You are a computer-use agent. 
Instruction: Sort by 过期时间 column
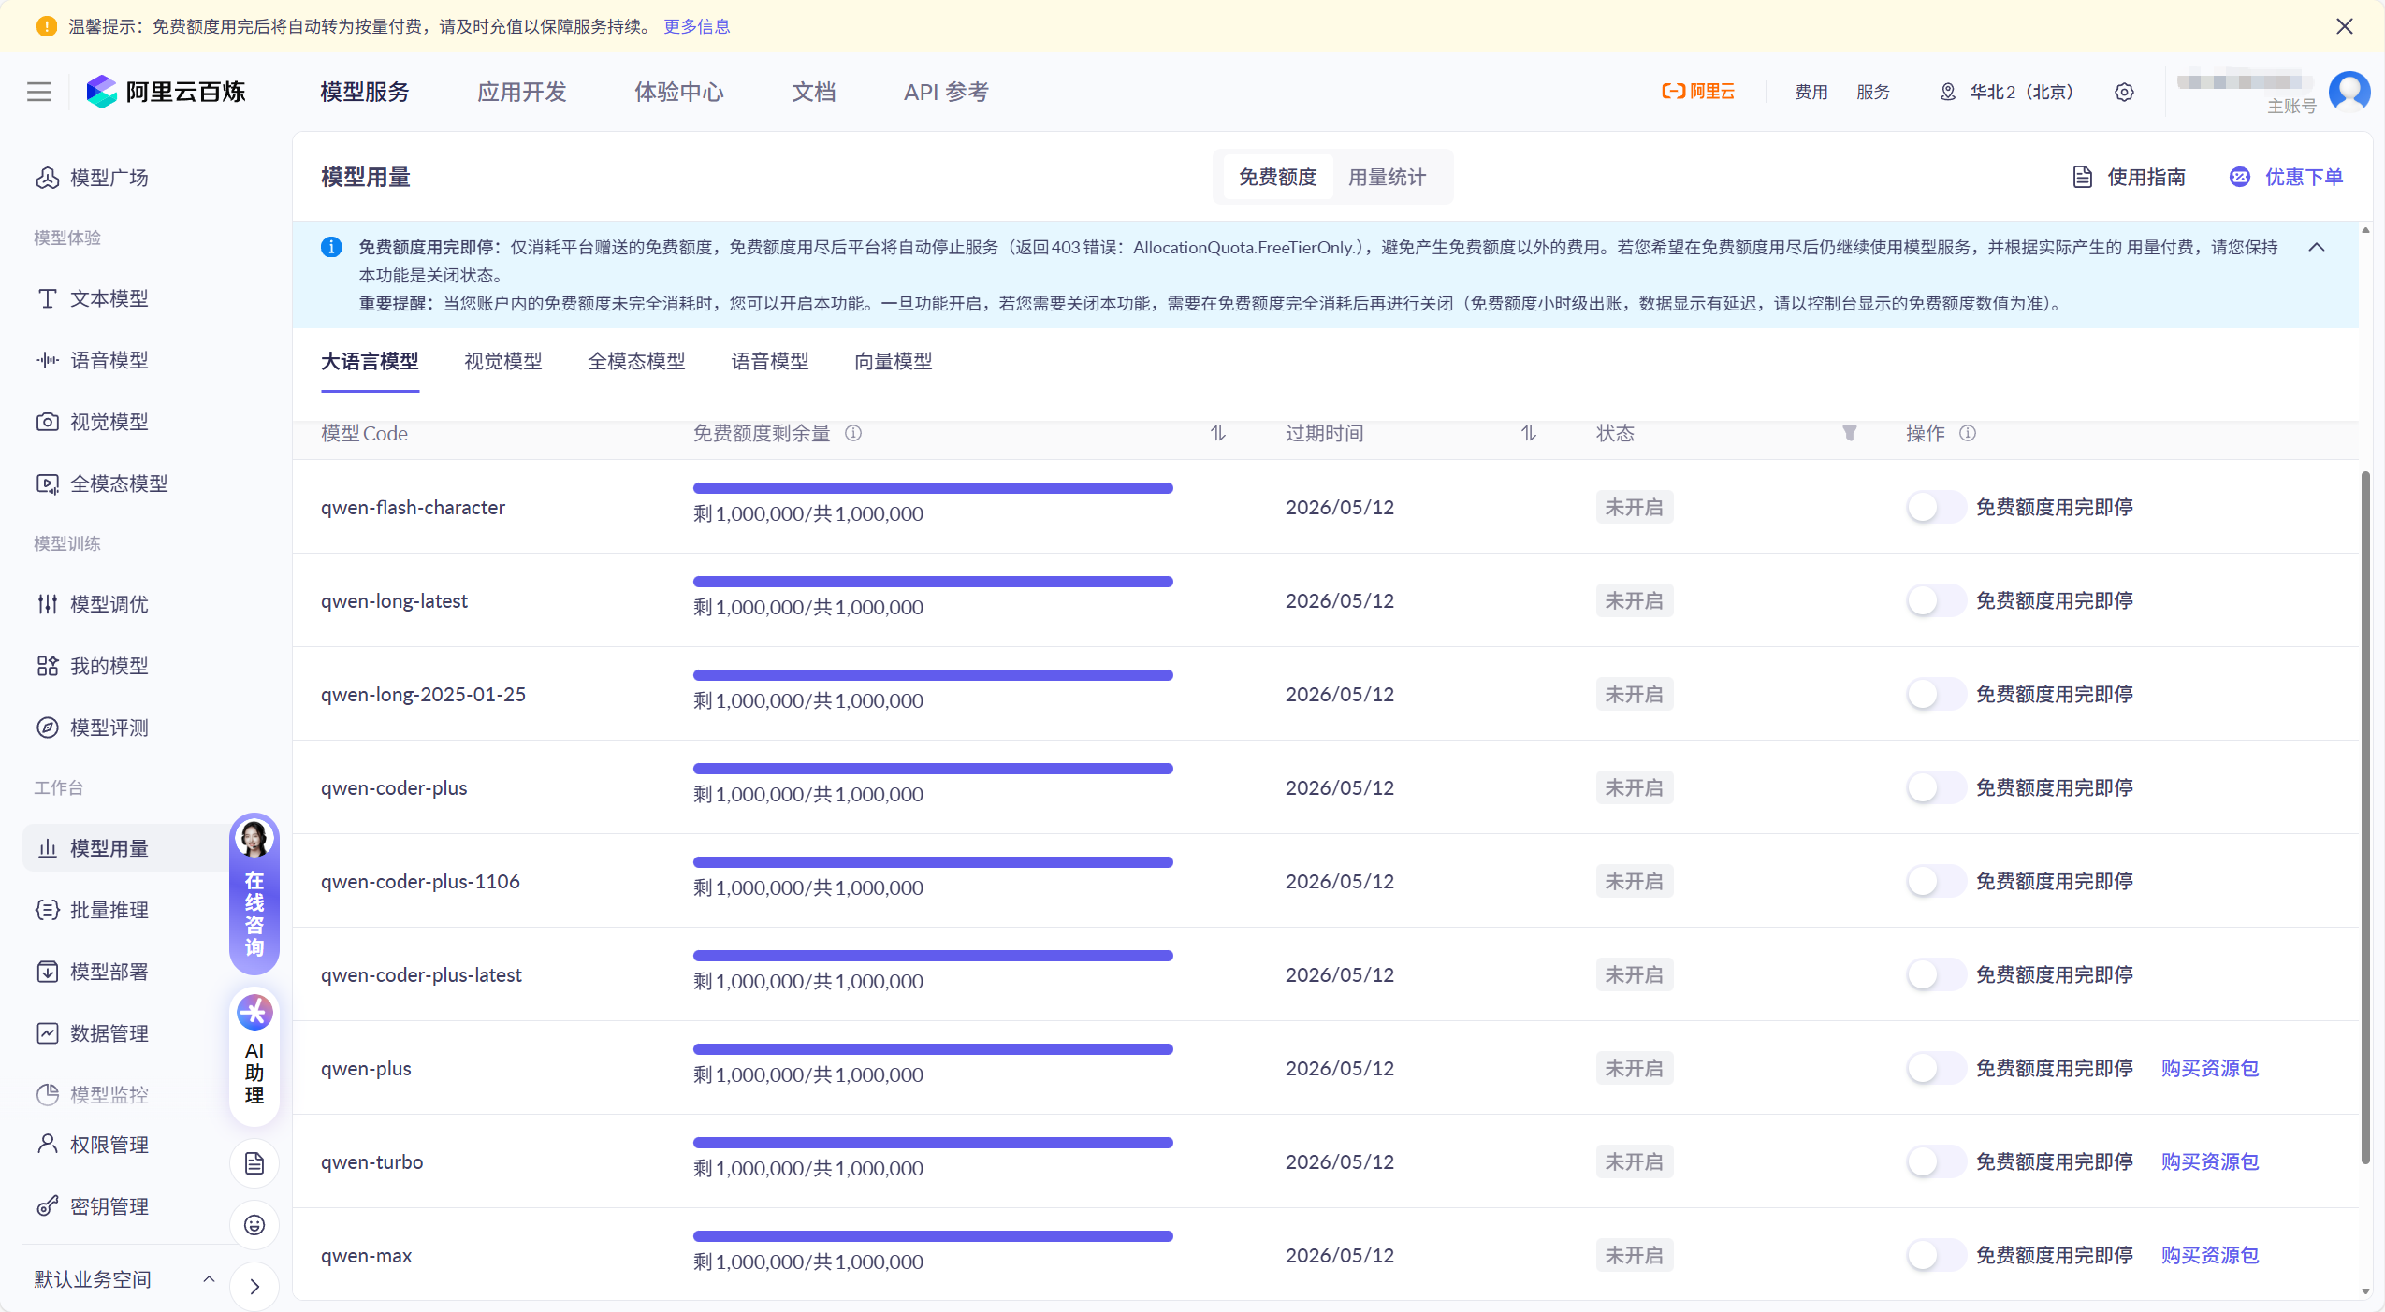coord(1528,433)
